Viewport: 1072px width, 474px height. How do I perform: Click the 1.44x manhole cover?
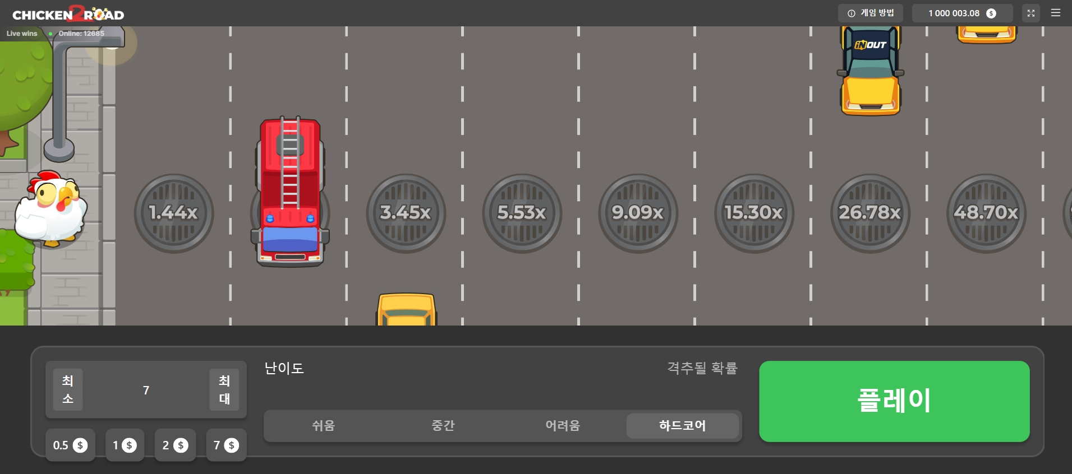(174, 213)
